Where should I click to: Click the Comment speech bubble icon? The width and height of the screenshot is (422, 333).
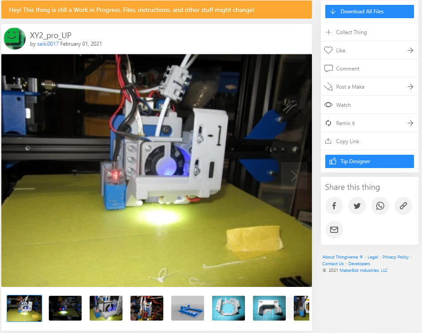328,69
